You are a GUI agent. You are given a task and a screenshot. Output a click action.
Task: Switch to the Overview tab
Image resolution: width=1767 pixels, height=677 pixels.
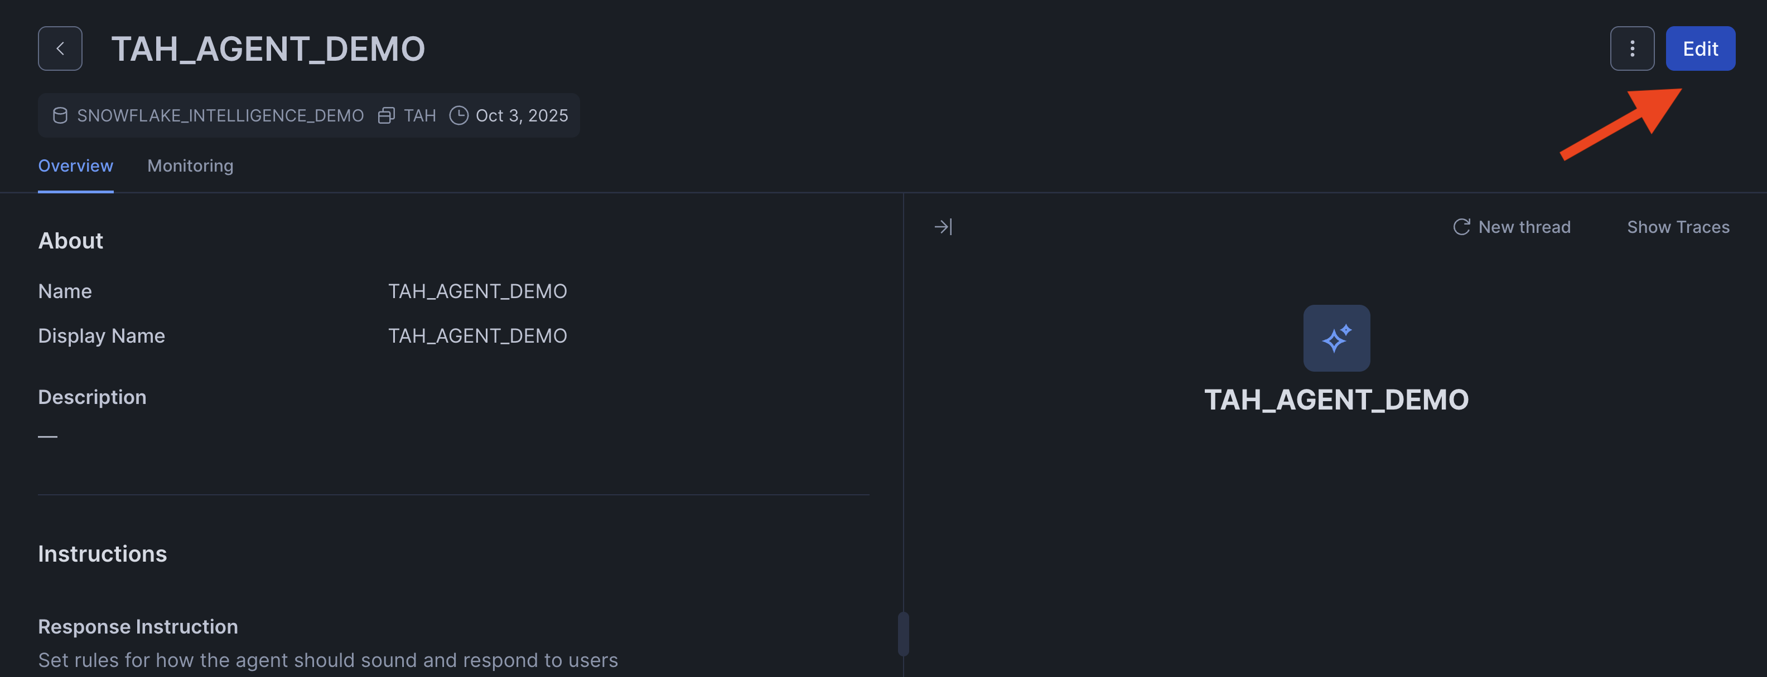click(75, 166)
